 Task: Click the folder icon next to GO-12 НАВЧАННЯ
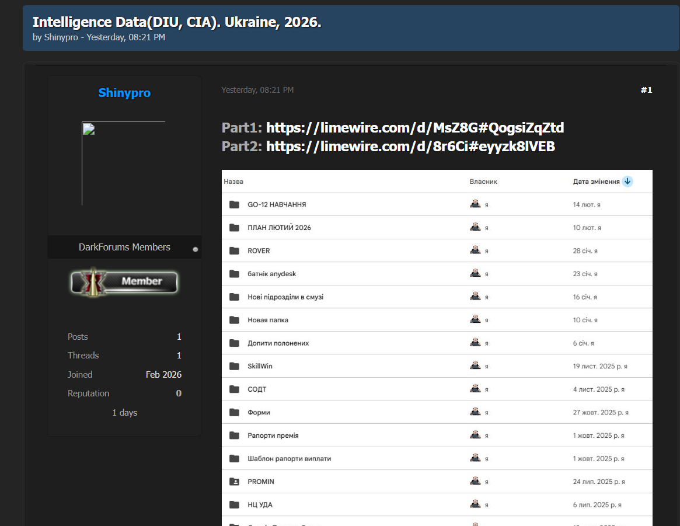pos(235,204)
